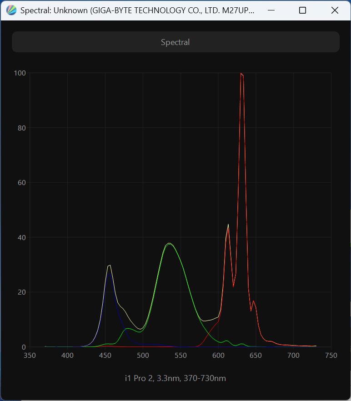351x401 pixels.
Task: Click the x-axis label 750
Action: pos(331,356)
